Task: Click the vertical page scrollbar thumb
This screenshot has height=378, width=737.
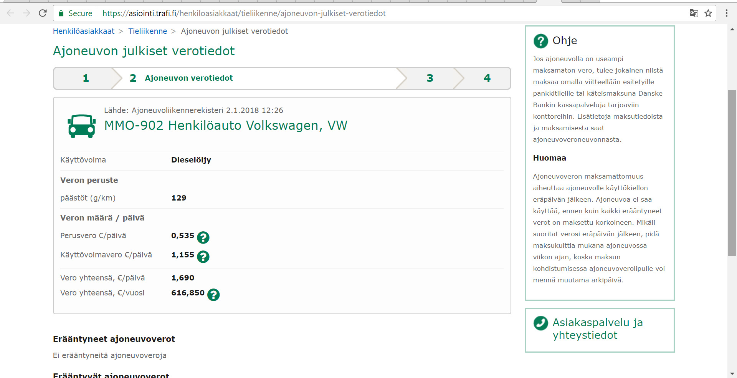Action: pos(732,173)
